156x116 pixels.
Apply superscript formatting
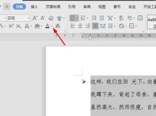click(x=11, y=26)
